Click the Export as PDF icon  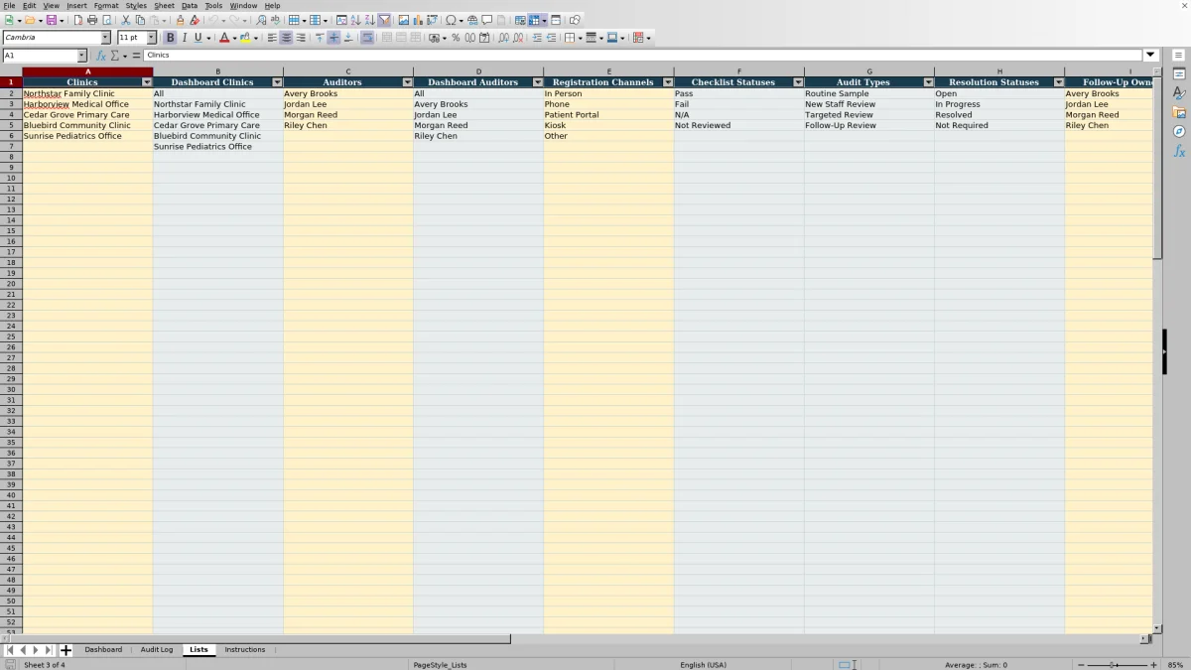coord(78,20)
